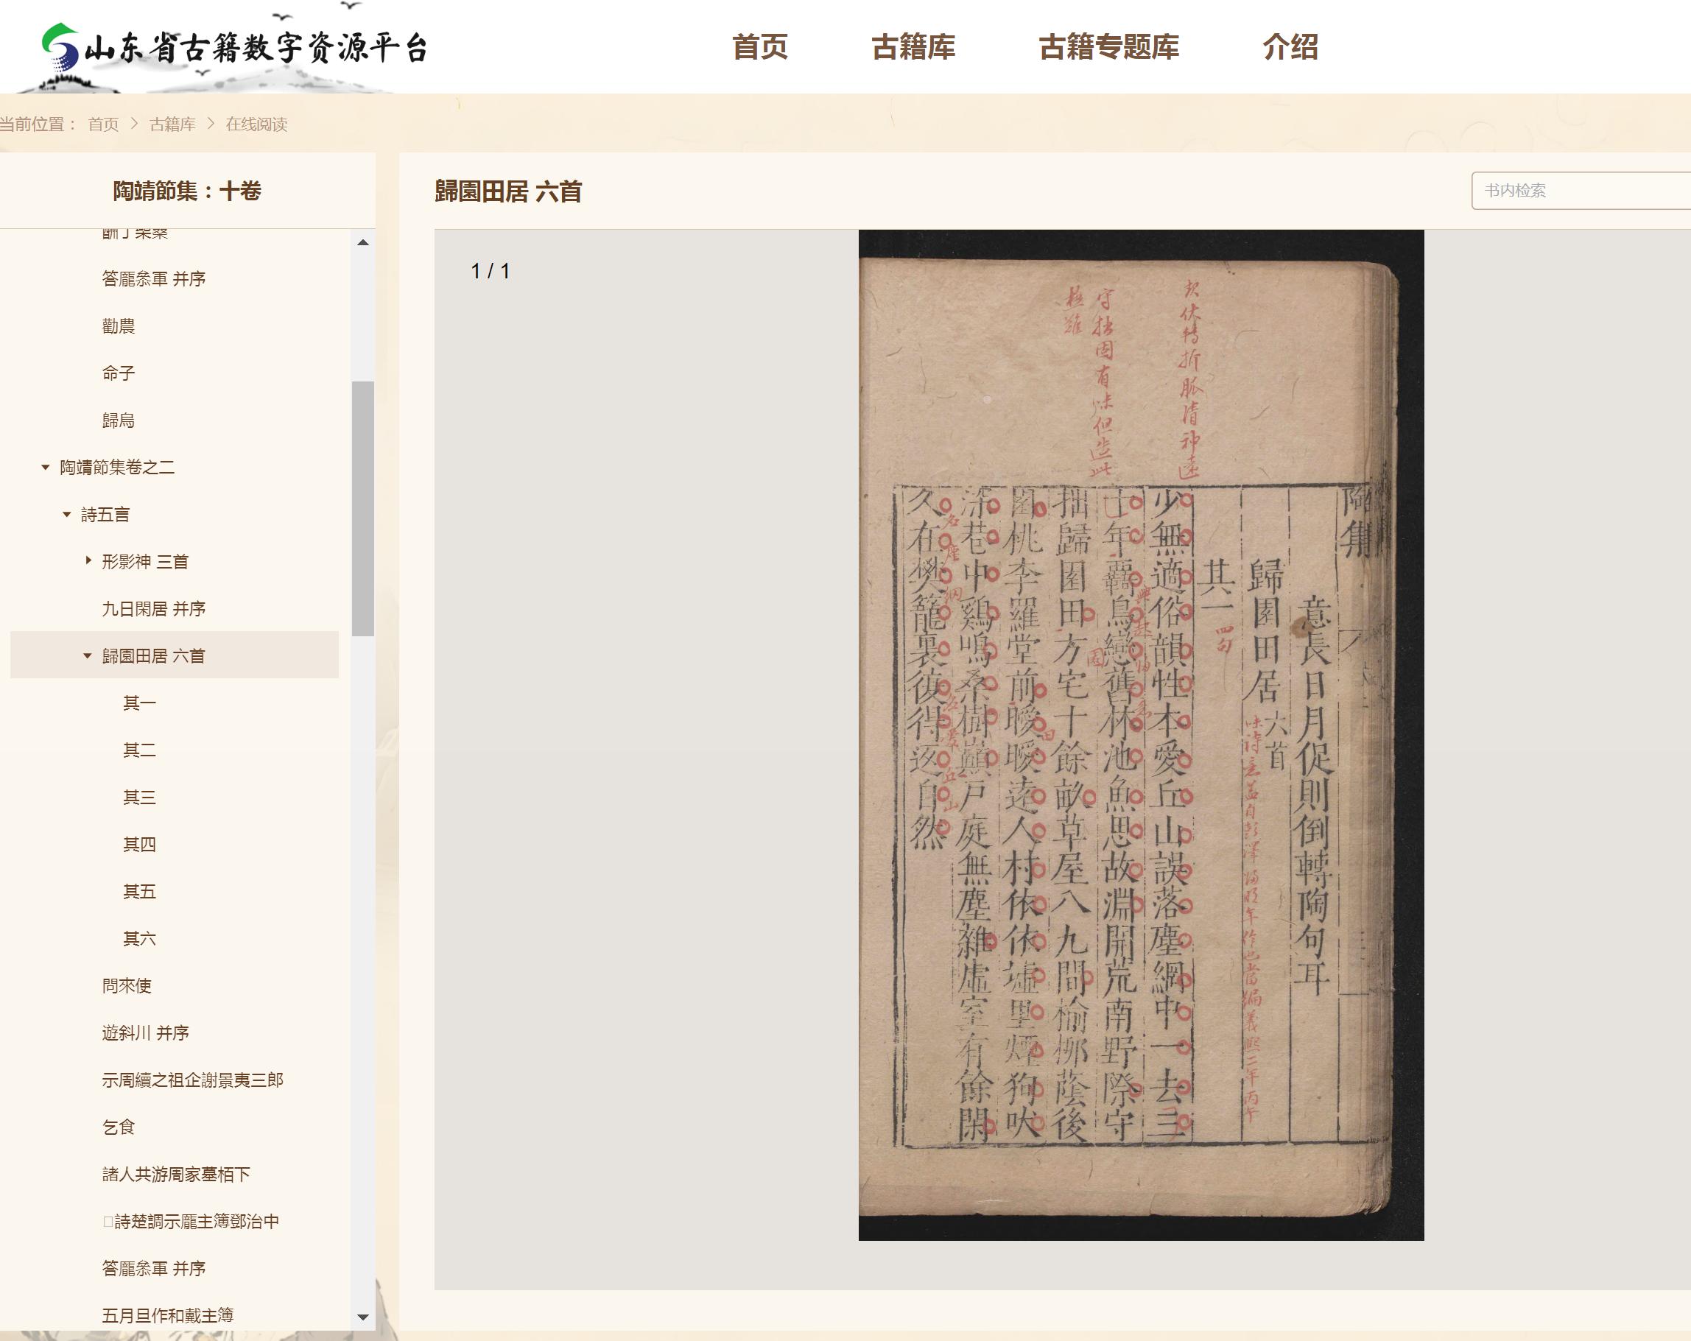
Task: Collapse the 詩五言 tree node
Action: coord(67,515)
